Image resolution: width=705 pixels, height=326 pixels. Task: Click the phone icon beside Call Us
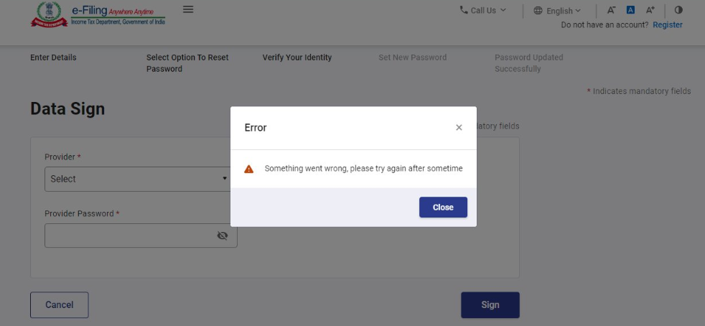point(464,10)
